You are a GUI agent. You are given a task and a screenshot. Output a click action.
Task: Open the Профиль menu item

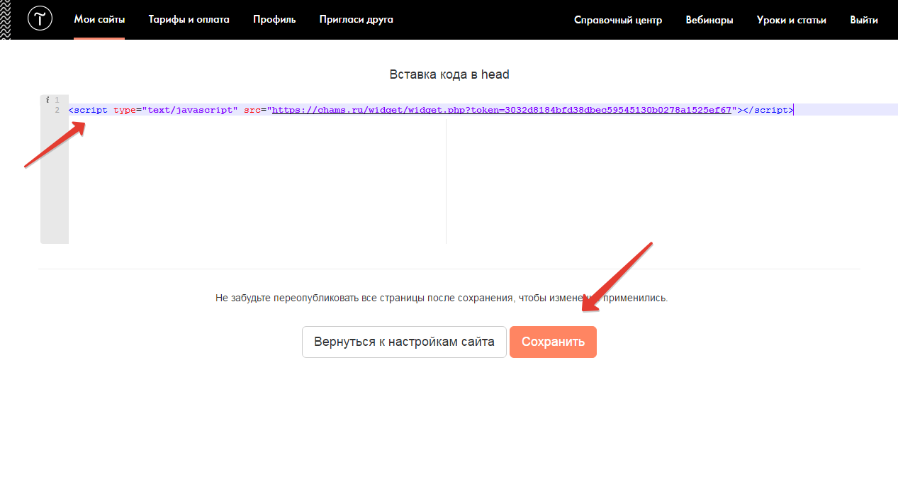coord(274,20)
